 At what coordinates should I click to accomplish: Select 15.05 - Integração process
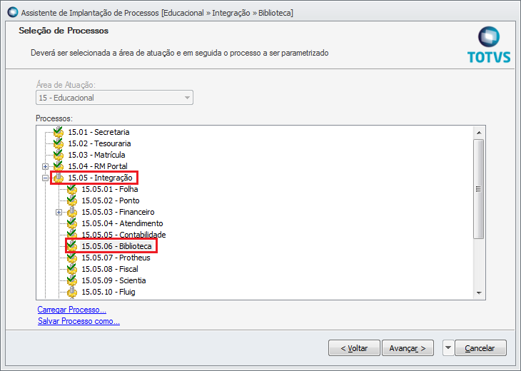click(x=100, y=178)
